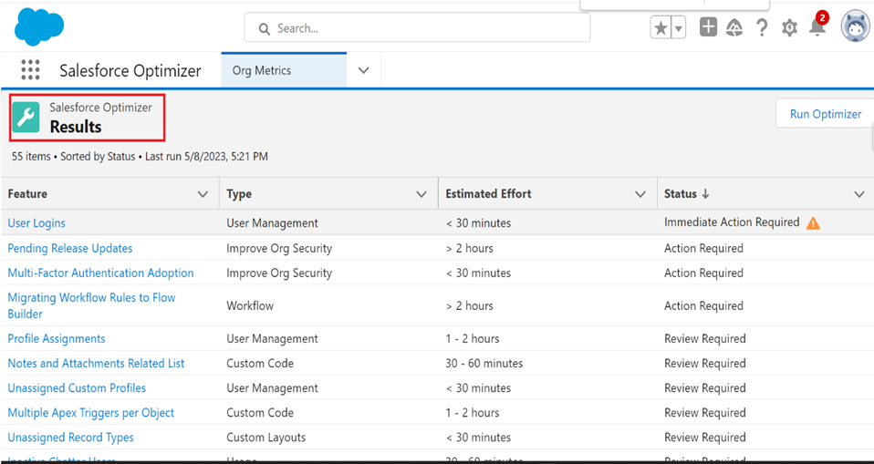Open Multi-Factor Authentication Adoption link
The image size is (874, 464).
pos(100,273)
